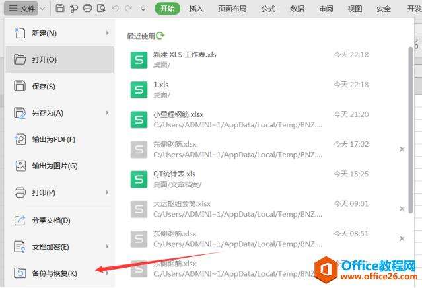Viewport: 422px width, 288px height.
Task: Select 保存(S) menu entry
Action: pos(59,86)
